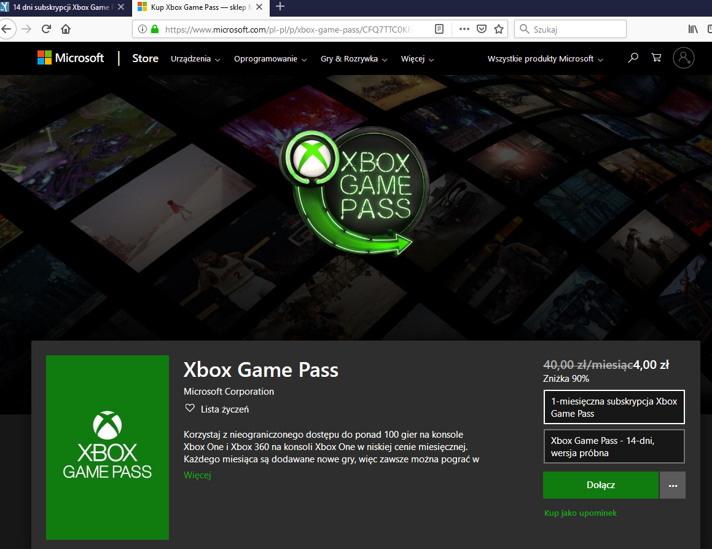Click the Xbox Game Pass hero logo
712x549 pixels.
click(356, 191)
